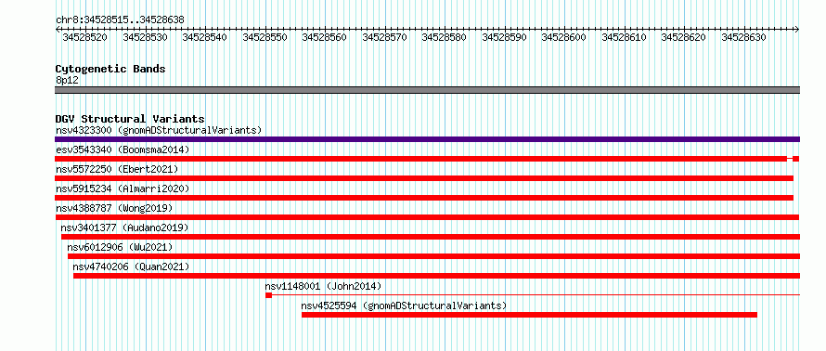Click the ruler position 34528550

tap(265, 37)
